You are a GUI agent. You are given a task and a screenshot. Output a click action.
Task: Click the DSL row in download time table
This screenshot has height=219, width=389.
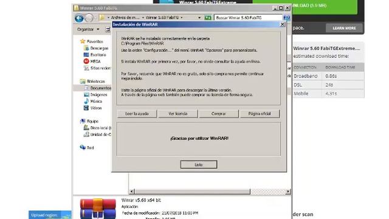click(x=328, y=85)
